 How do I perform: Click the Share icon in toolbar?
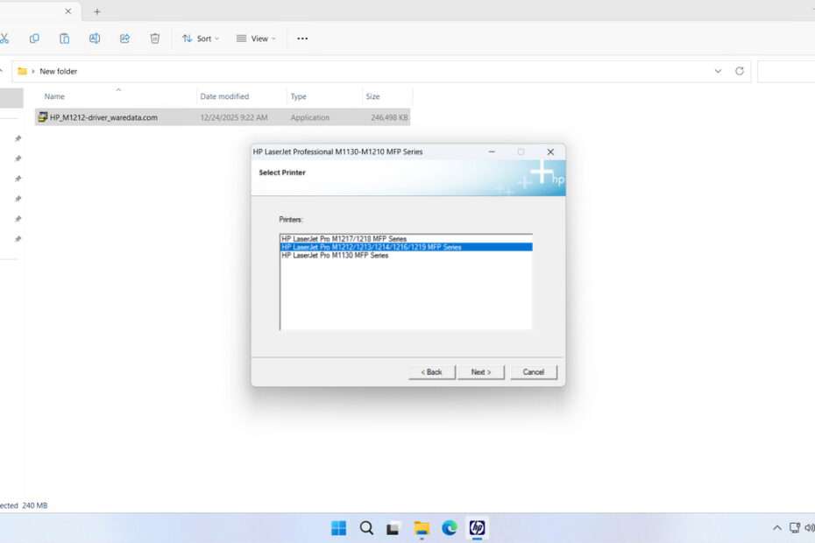click(x=124, y=39)
